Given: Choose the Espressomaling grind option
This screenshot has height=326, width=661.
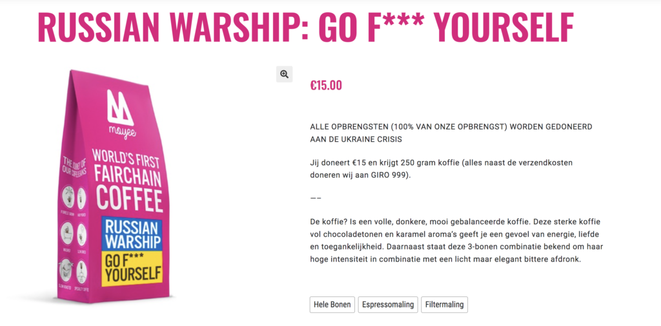Looking at the screenshot, I should pyautogui.click(x=388, y=305).
